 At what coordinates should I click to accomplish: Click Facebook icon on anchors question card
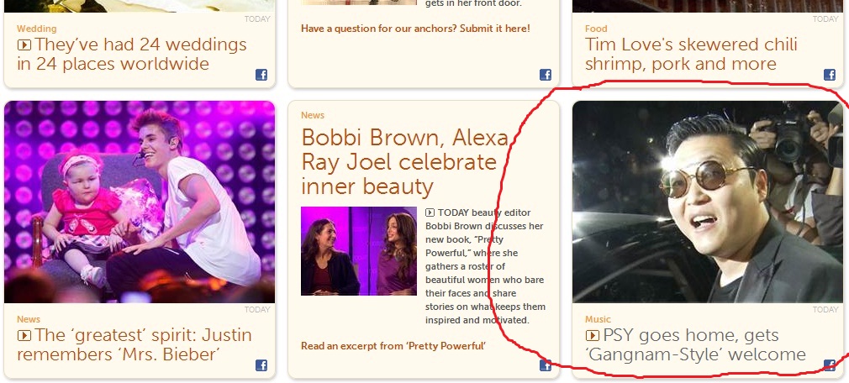pyautogui.click(x=546, y=75)
